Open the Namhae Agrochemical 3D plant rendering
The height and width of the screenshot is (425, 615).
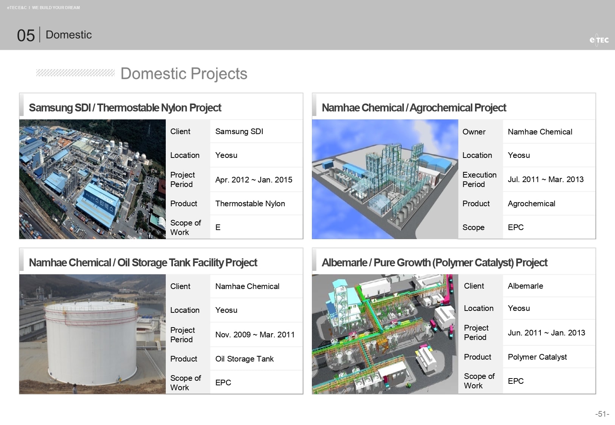coord(385,179)
